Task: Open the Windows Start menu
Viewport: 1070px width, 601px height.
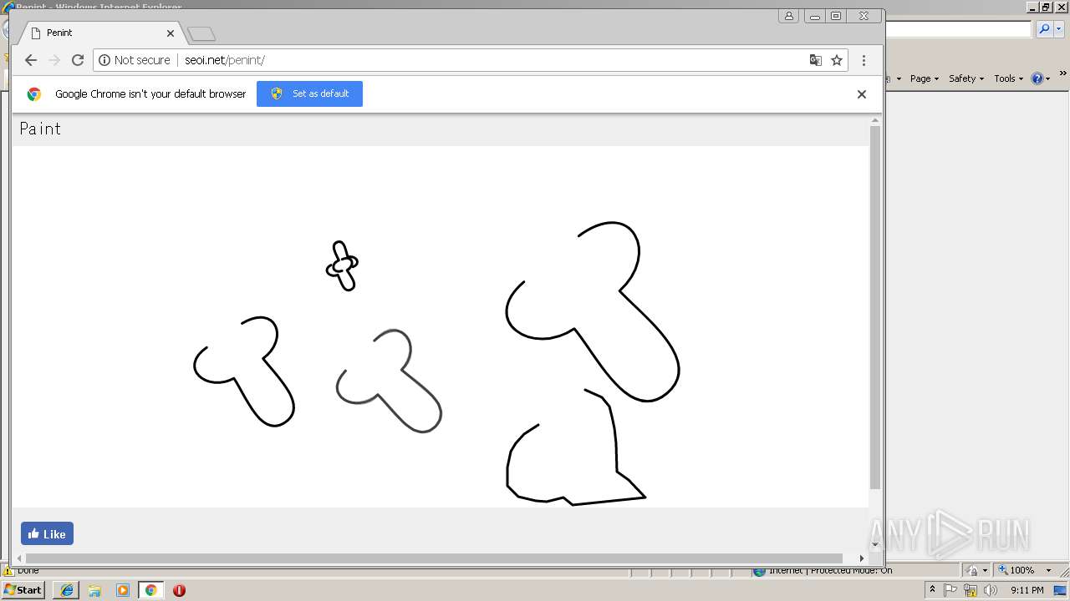Action: [23, 590]
